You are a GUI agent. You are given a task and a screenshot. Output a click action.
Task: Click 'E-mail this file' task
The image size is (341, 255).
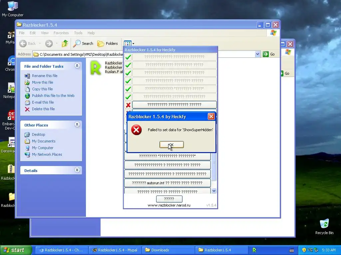(x=43, y=102)
